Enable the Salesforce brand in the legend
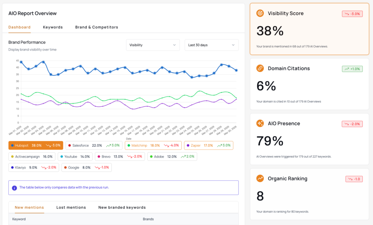 [x=94, y=145]
